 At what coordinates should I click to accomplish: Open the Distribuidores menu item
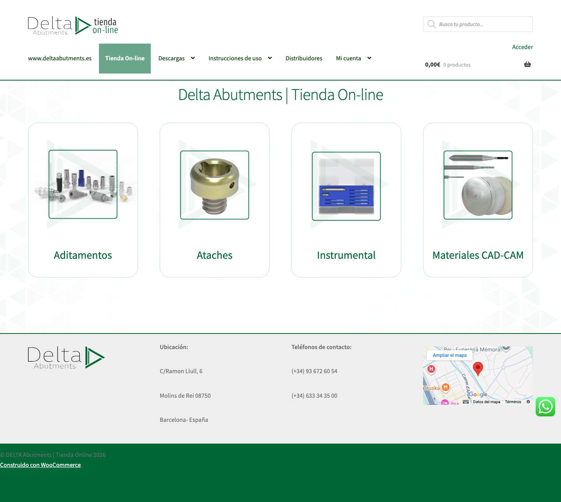coord(304,58)
